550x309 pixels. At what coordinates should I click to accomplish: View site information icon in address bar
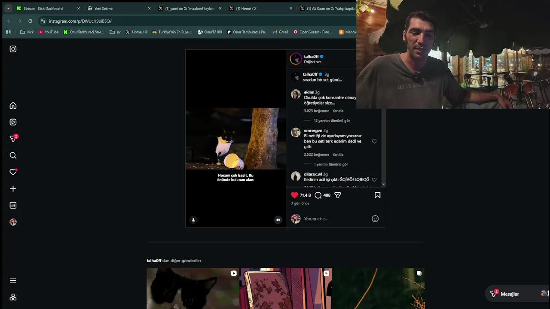[x=43, y=21]
